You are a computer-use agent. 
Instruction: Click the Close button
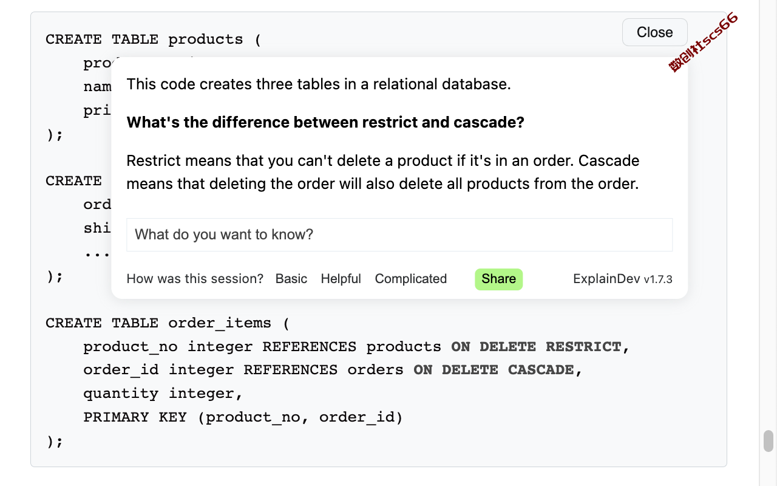click(x=654, y=32)
